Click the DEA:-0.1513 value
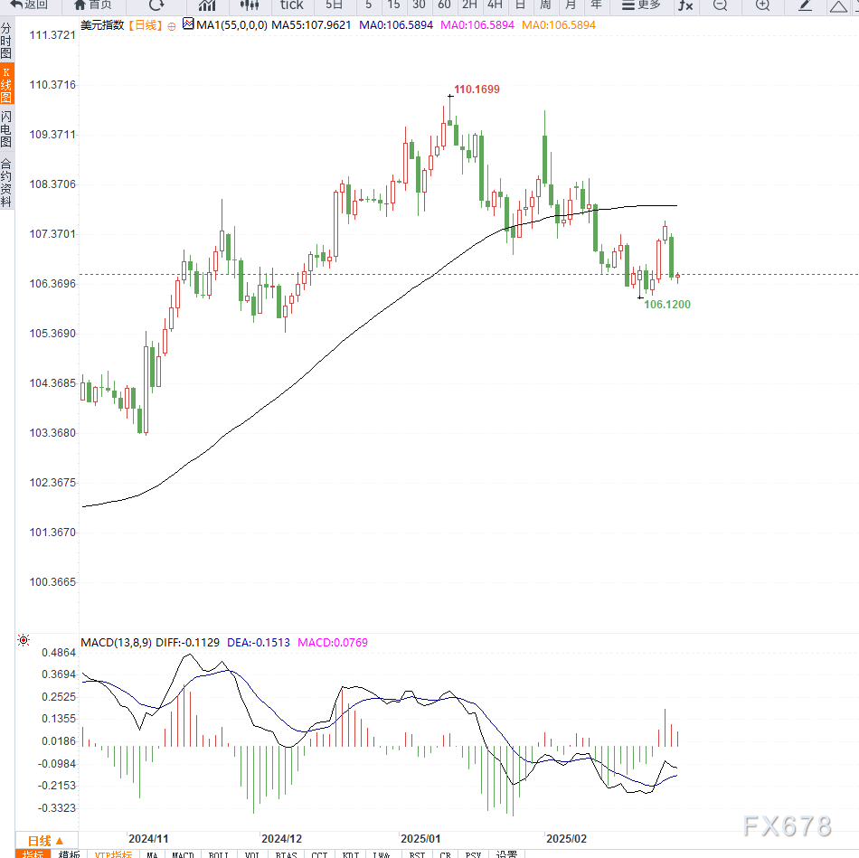Image resolution: width=859 pixels, height=858 pixels. pyautogui.click(x=259, y=643)
